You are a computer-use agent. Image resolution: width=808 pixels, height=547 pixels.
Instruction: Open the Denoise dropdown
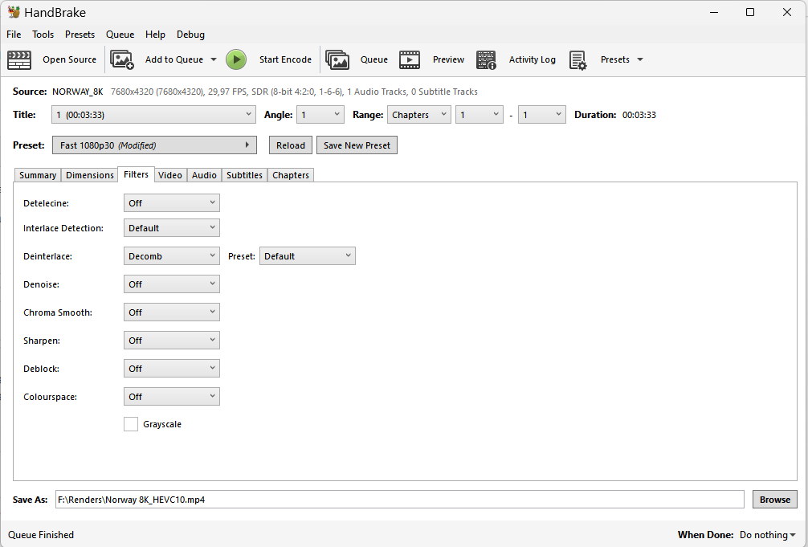click(x=172, y=284)
